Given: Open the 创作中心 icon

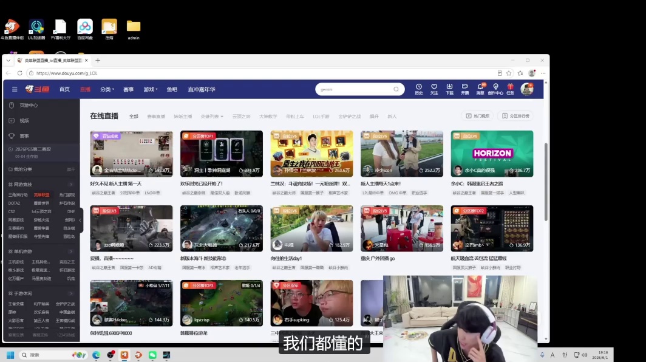Looking at the screenshot, I should pos(495,89).
